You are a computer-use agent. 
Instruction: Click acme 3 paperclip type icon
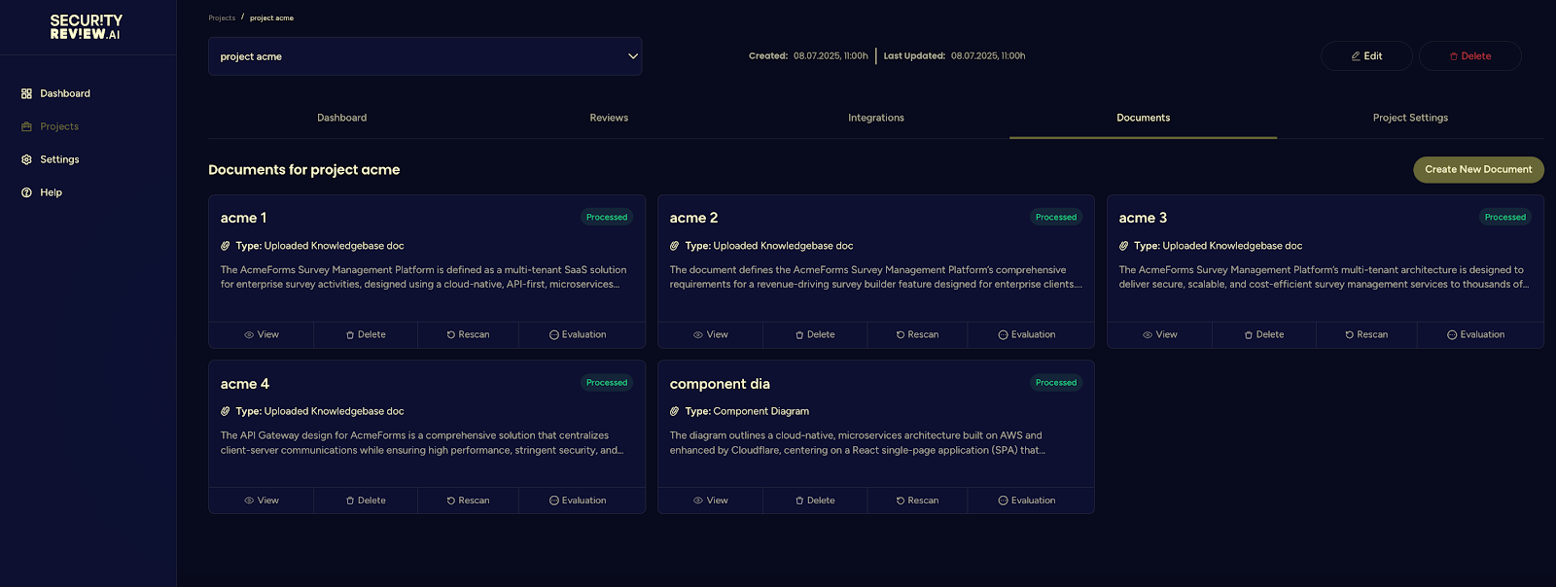tap(1123, 246)
